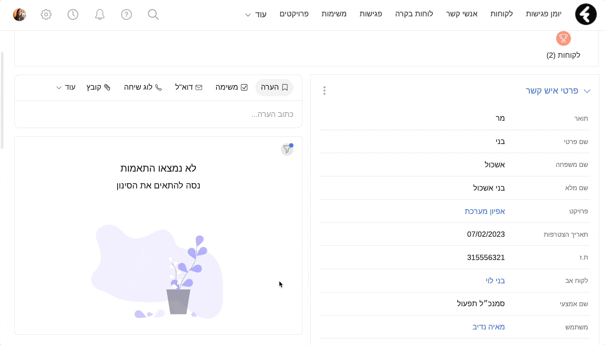The image size is (605, 345).
Task: Click the לקוחות (2) label
Action: coord(563,55)
